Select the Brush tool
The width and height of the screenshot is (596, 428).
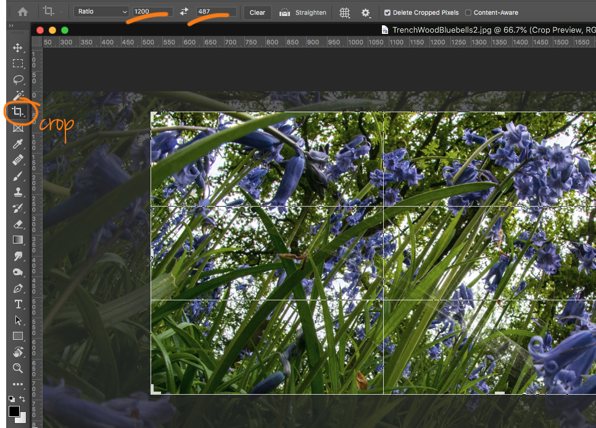[x=18, y=176]
